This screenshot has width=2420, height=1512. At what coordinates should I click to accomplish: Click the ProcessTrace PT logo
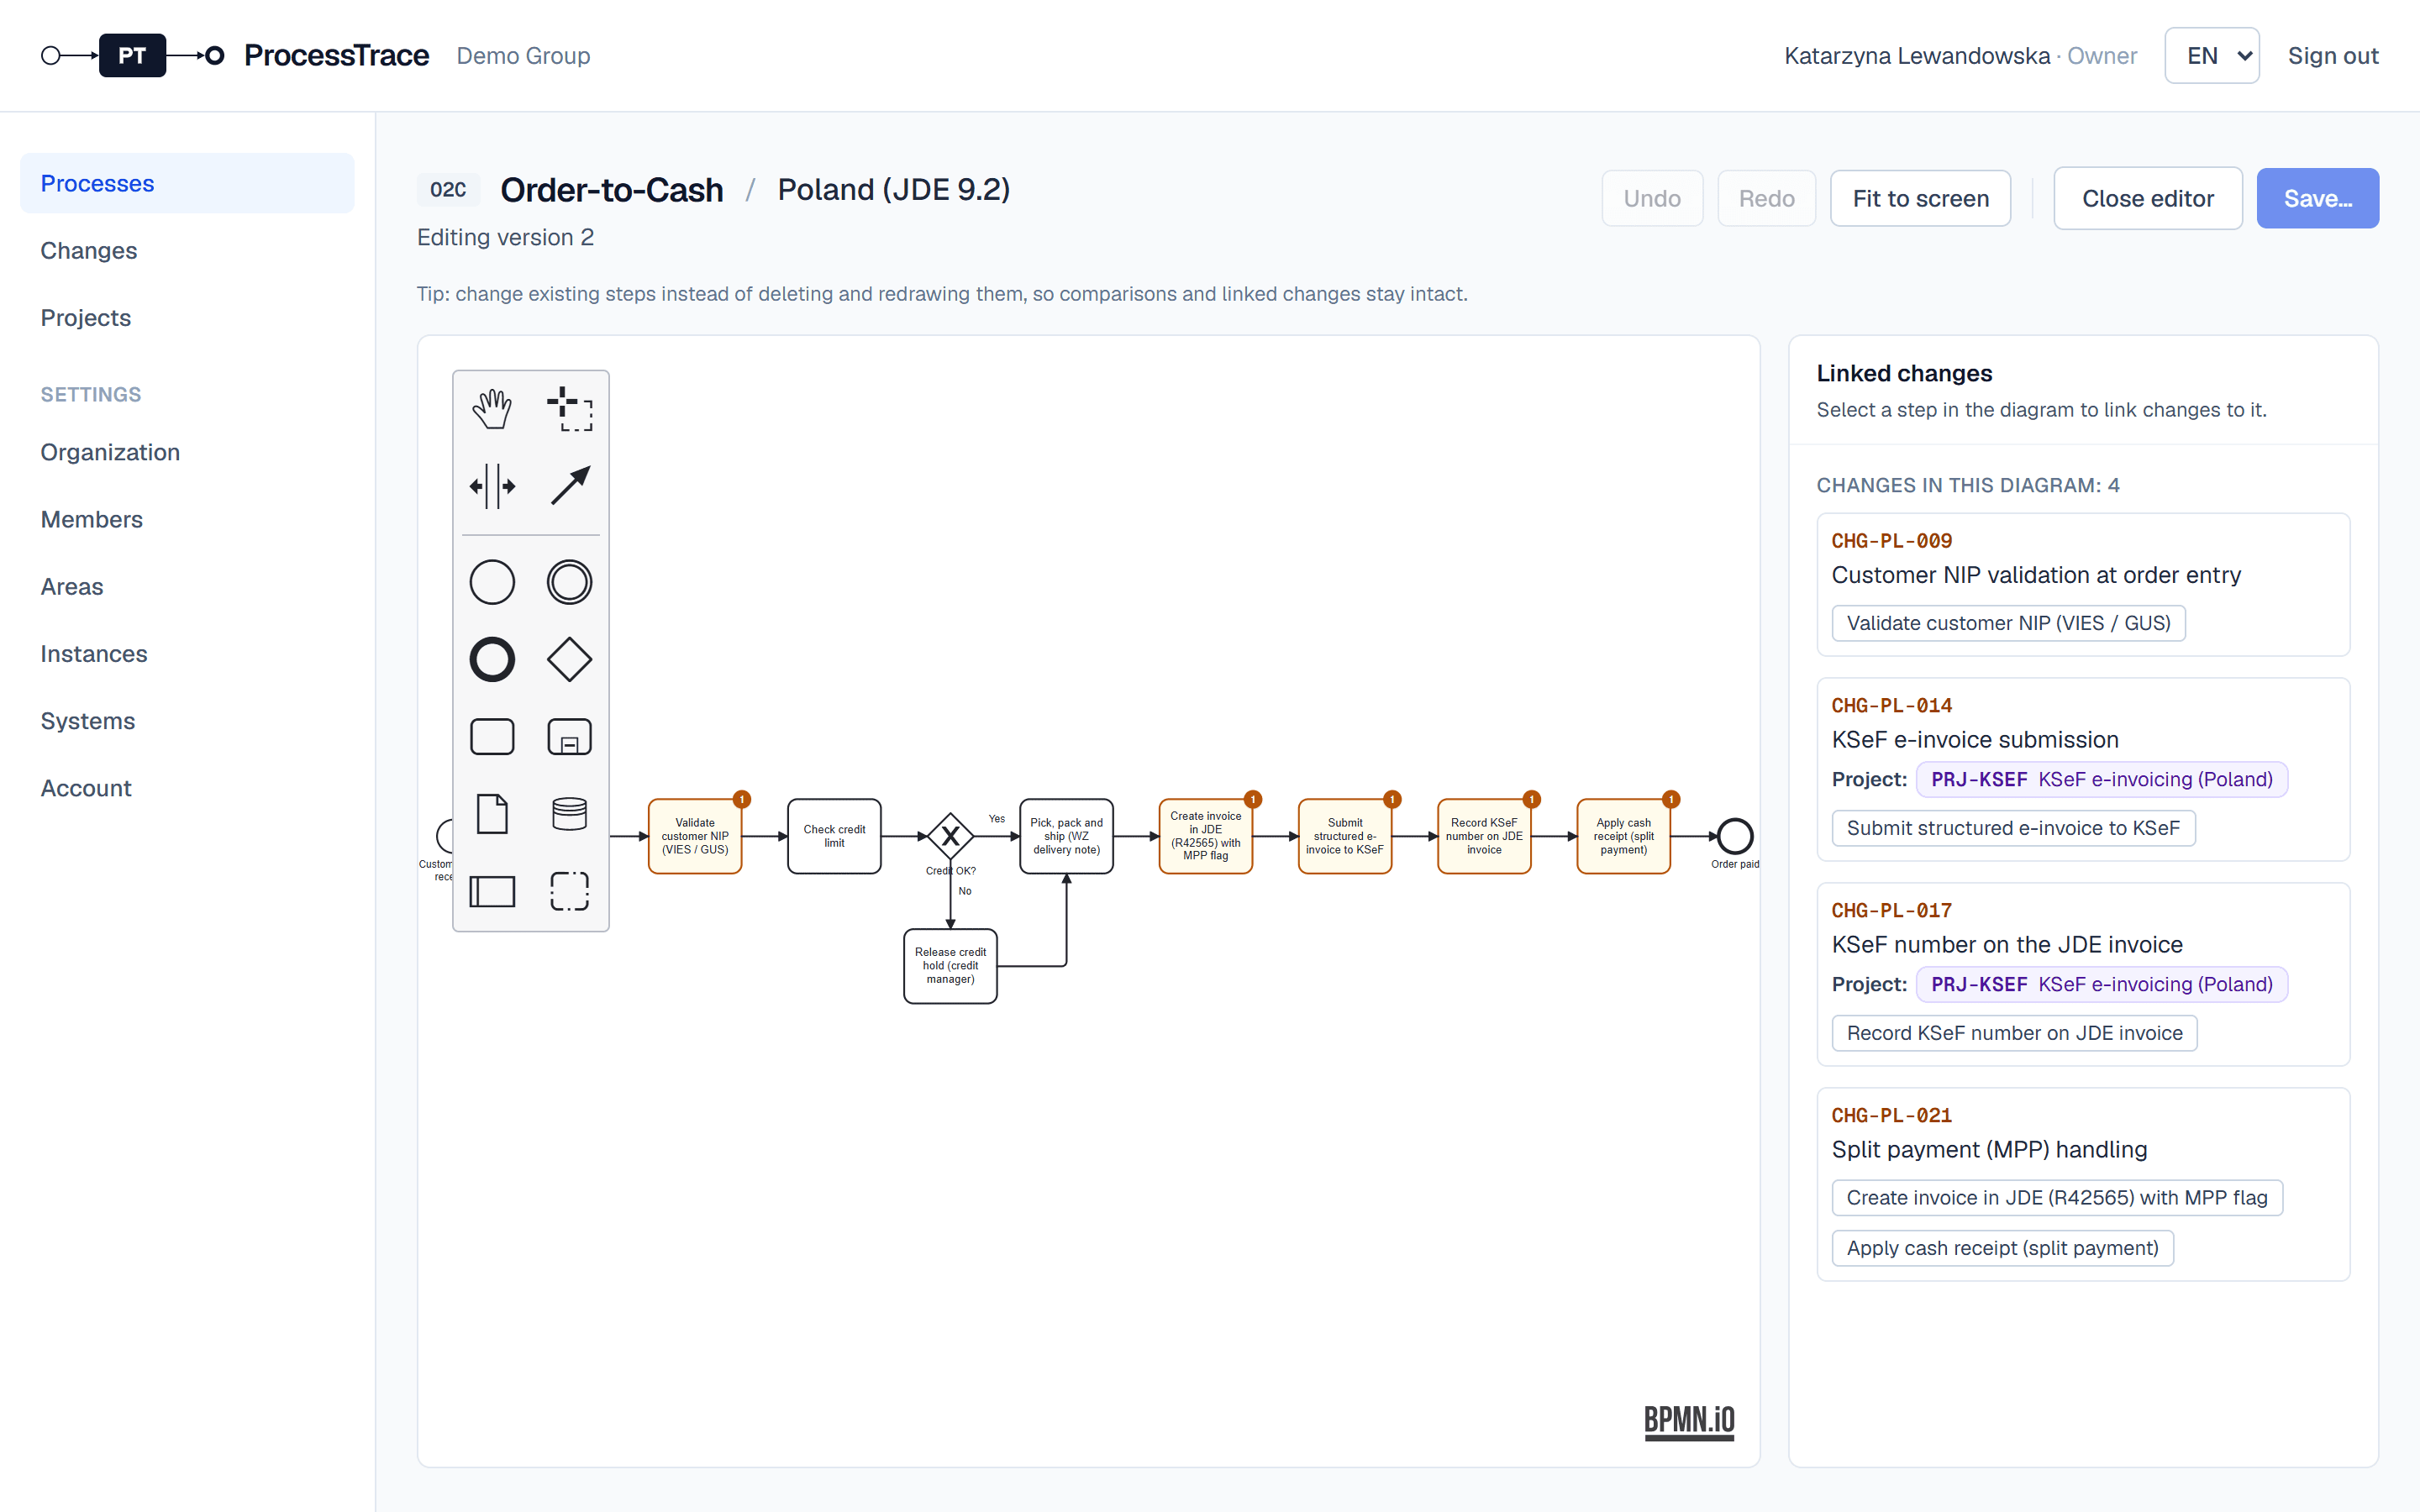click(x=132, y=55)
